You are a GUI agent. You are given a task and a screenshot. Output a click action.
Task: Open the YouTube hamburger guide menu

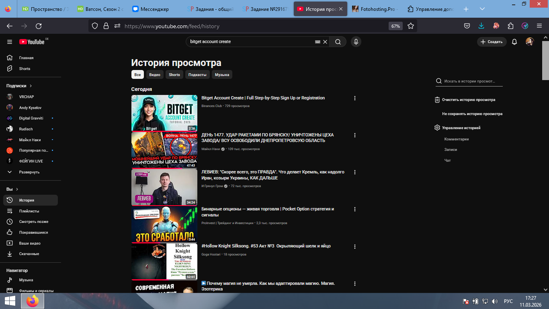pos(10,42)
